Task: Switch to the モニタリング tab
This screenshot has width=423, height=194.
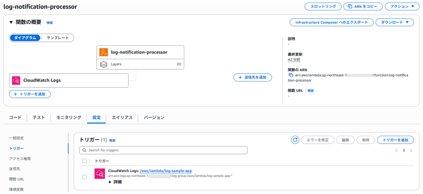Action: click(x=69, y=118)
